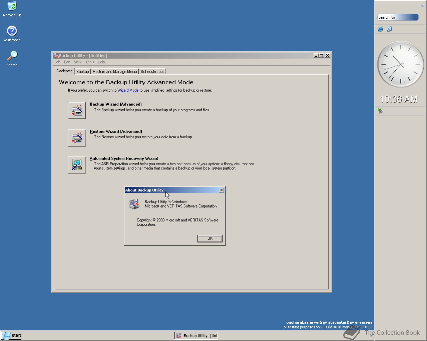Click the second sidebar quick launch icon
The width and height of the screenshot is (427, 341).
click(x=389, y=29)
